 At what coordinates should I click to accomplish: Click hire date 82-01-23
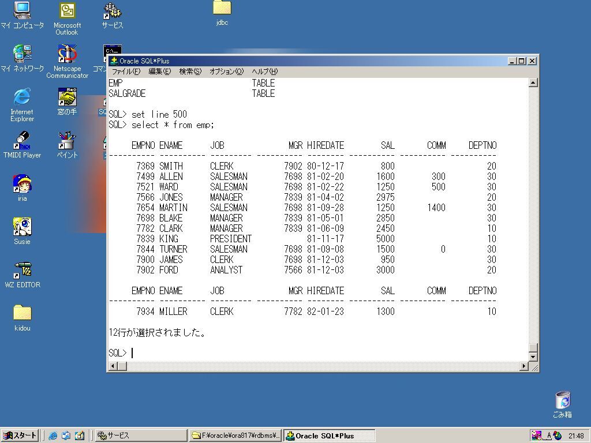point(326,311)
